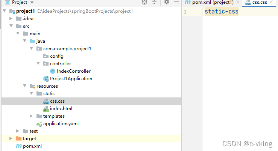Click the com.example.project1 package icon
The image size is (278, 151).
click(x=39, y=49)
